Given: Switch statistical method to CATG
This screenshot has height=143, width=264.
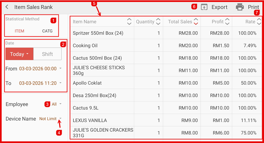Looking at the screenshot, I should click(47, 31).
